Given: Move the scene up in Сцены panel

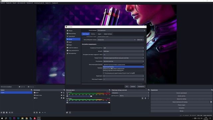Looking at the screenshot, I should [x=10, y=113].
